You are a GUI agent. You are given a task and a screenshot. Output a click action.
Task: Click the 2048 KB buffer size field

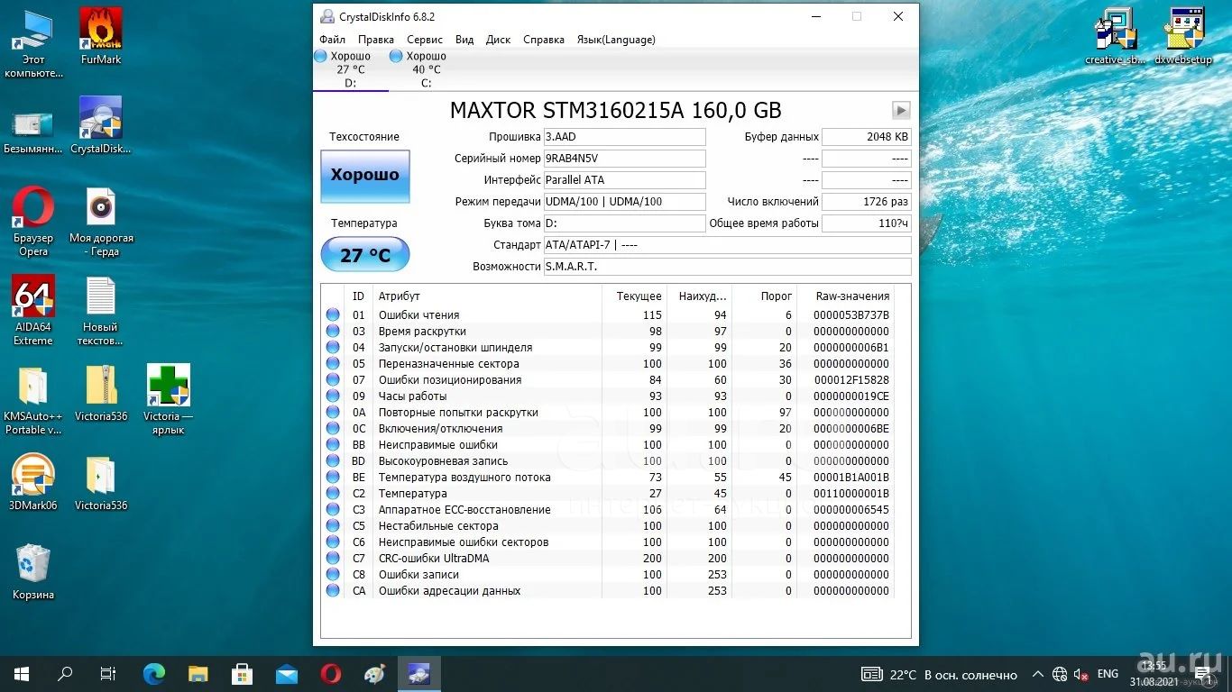pos(867,137)
